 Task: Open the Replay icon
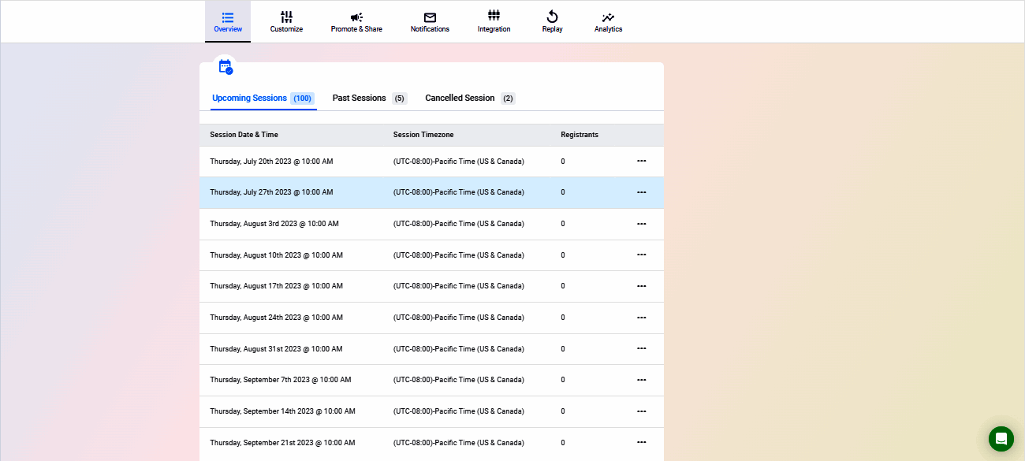[552, 17]
